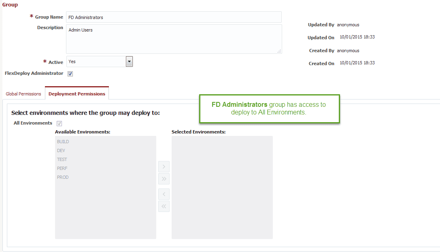The height and width of the screenshot is (252, 440).
Task: Select PROD in Available Environments
Action: 63,177
